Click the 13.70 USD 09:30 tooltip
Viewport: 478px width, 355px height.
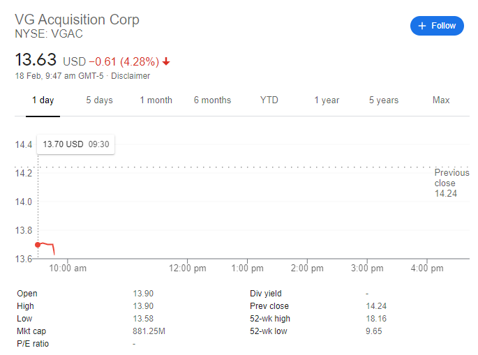[x=75, y=144]
